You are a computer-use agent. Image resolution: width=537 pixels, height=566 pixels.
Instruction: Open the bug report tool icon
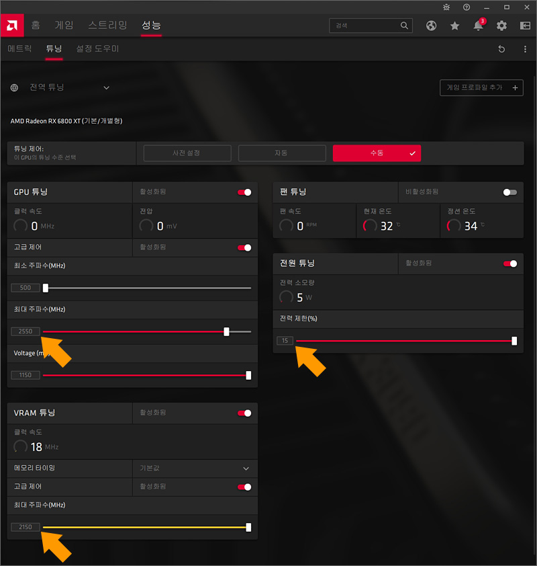coord(446,7)
